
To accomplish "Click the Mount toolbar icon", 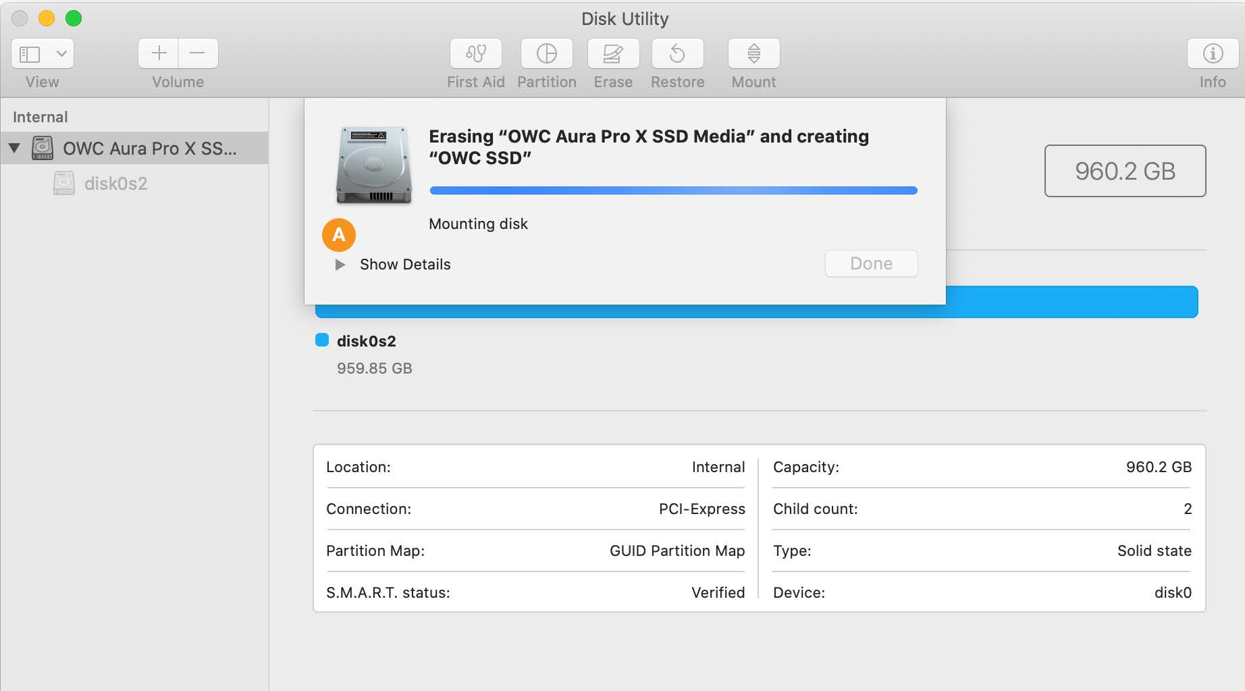I will tap(753, 53).
